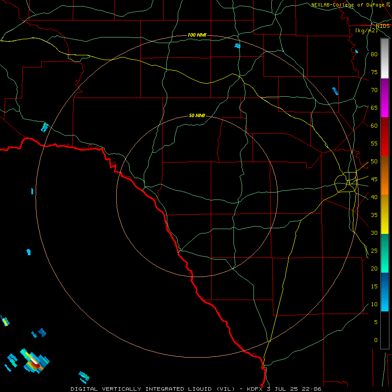This screenshot has height=392, width=392.
Task: Click the '50' value on the color scale
Action: (x=374, y=162)
